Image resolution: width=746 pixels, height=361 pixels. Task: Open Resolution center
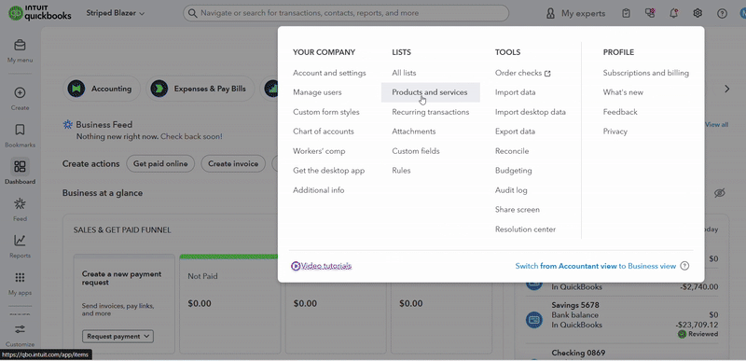[x=525, y=229]
